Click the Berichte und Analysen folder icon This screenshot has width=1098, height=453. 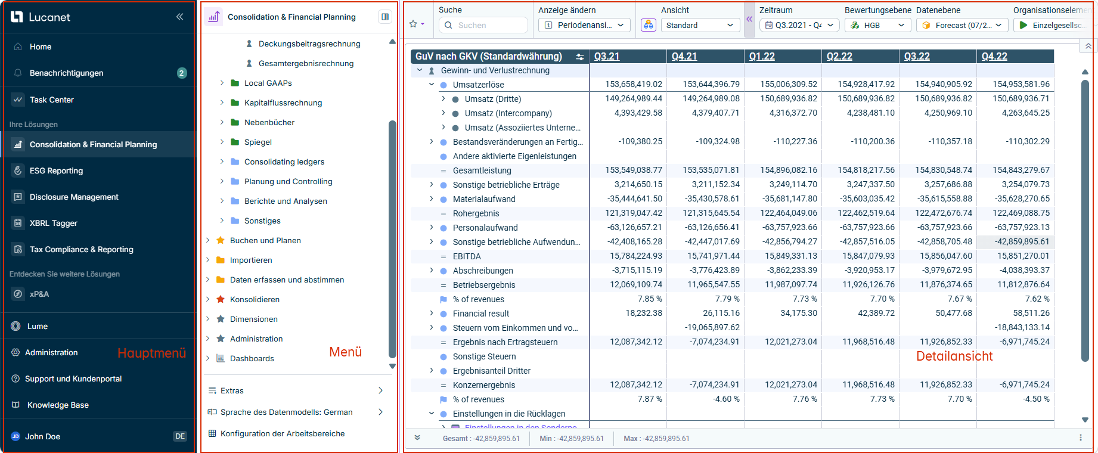click(x=235, y=201)
